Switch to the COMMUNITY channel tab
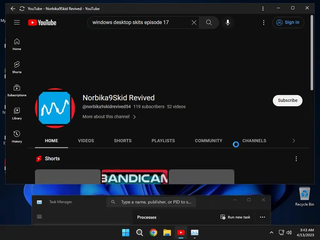This screenshot has width=320, height=240. (x=208, y=141)
